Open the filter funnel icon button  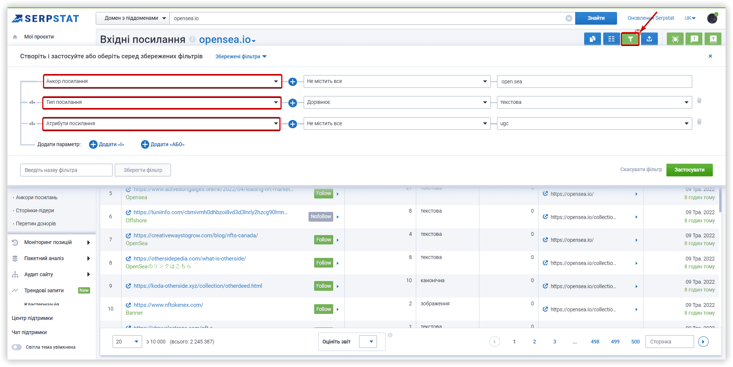(630, 39)
